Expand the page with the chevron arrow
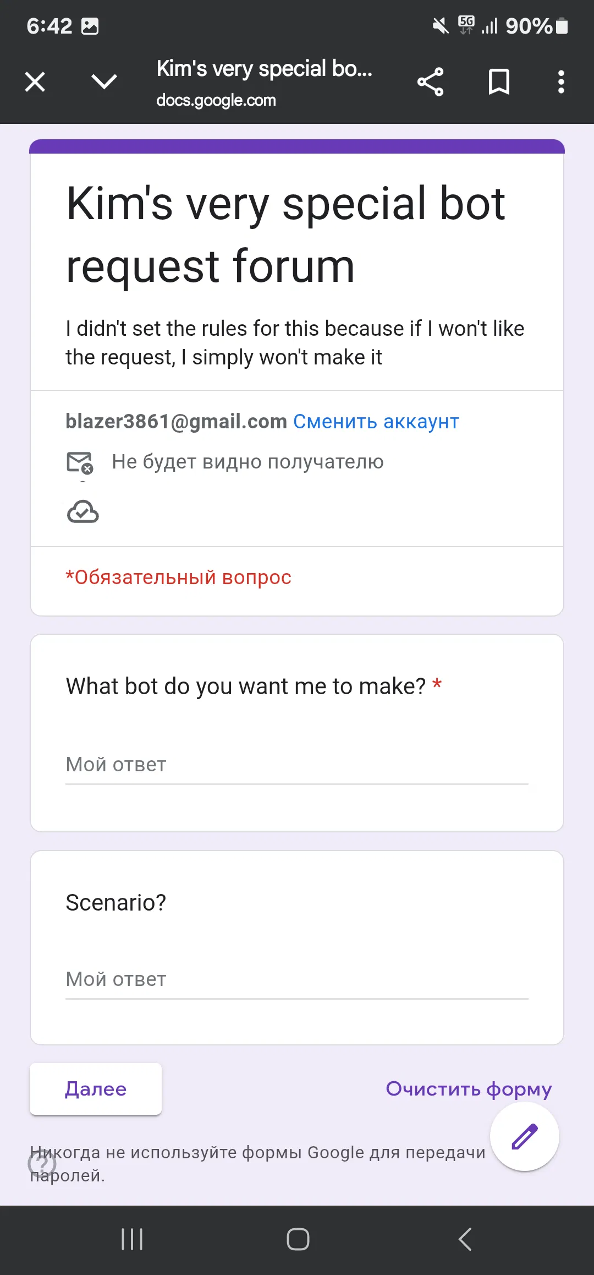This screenshot has height=1275, width=594. [x=103, y=81]
